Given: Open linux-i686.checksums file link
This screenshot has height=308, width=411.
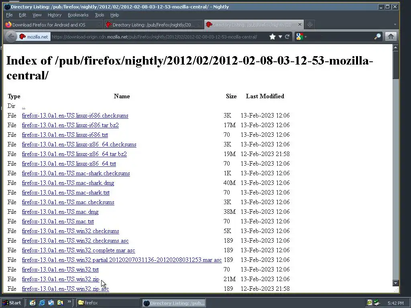Looking at the screenshot, I should (75, 116).
